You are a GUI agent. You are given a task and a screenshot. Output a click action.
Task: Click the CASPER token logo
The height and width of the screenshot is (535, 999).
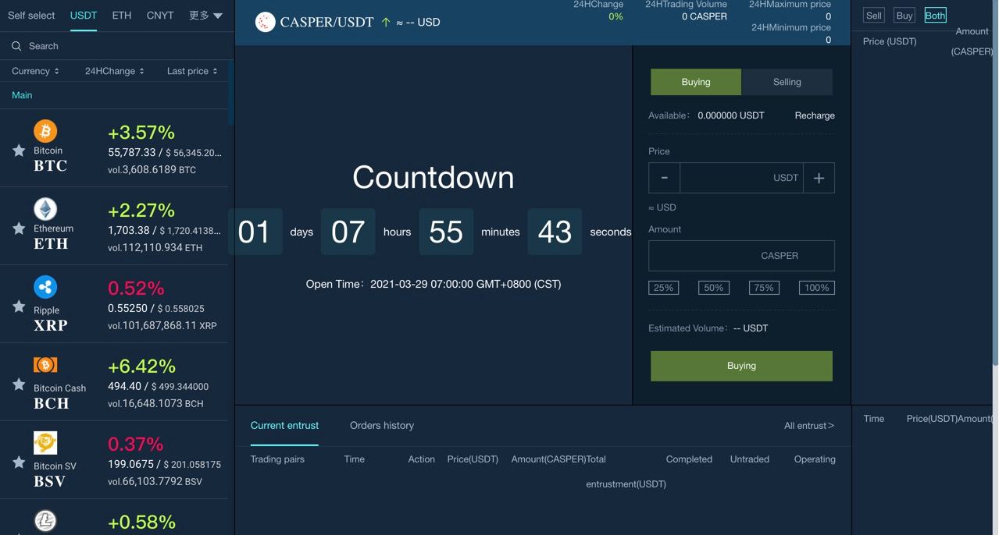click(x=266, y=22)
